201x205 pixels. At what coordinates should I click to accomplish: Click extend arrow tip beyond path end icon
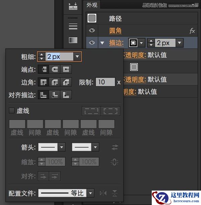[44, 176]
